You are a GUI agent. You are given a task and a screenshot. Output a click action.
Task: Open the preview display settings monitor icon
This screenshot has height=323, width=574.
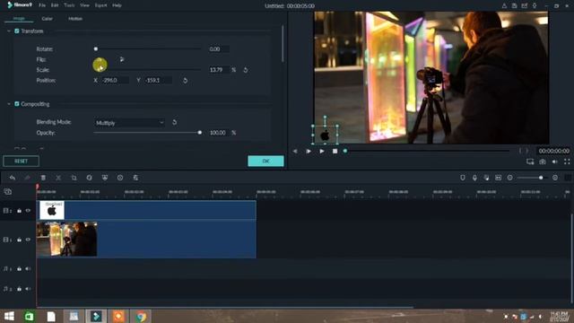coord(530,161)
